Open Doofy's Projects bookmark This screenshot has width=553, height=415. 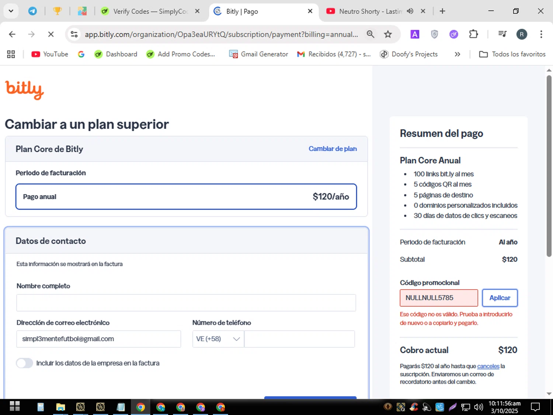409,54
